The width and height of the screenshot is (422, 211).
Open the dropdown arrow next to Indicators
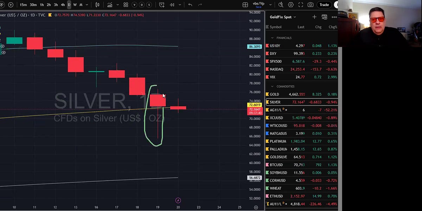click(117, 5)
